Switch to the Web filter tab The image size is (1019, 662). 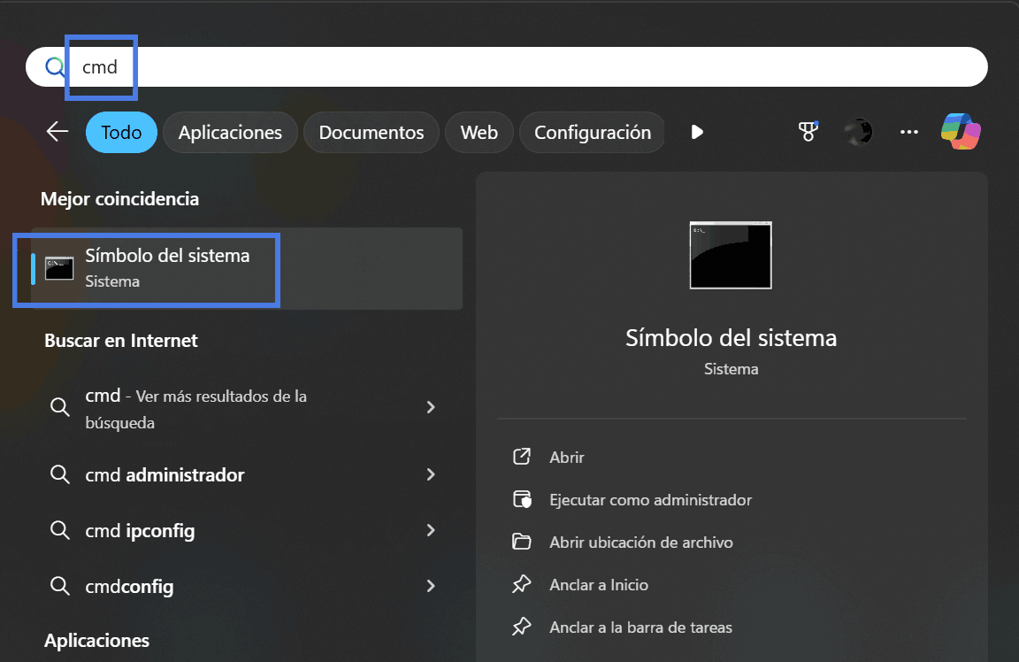[479, 132]
